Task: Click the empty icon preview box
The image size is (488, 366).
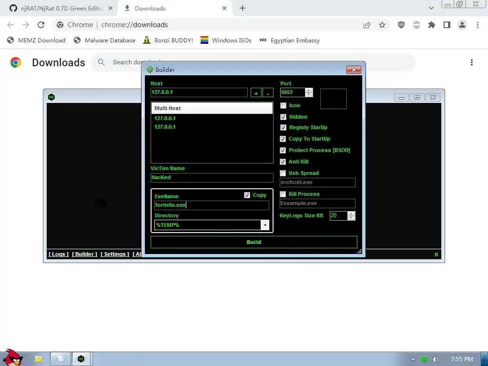Action: point(334,99)
